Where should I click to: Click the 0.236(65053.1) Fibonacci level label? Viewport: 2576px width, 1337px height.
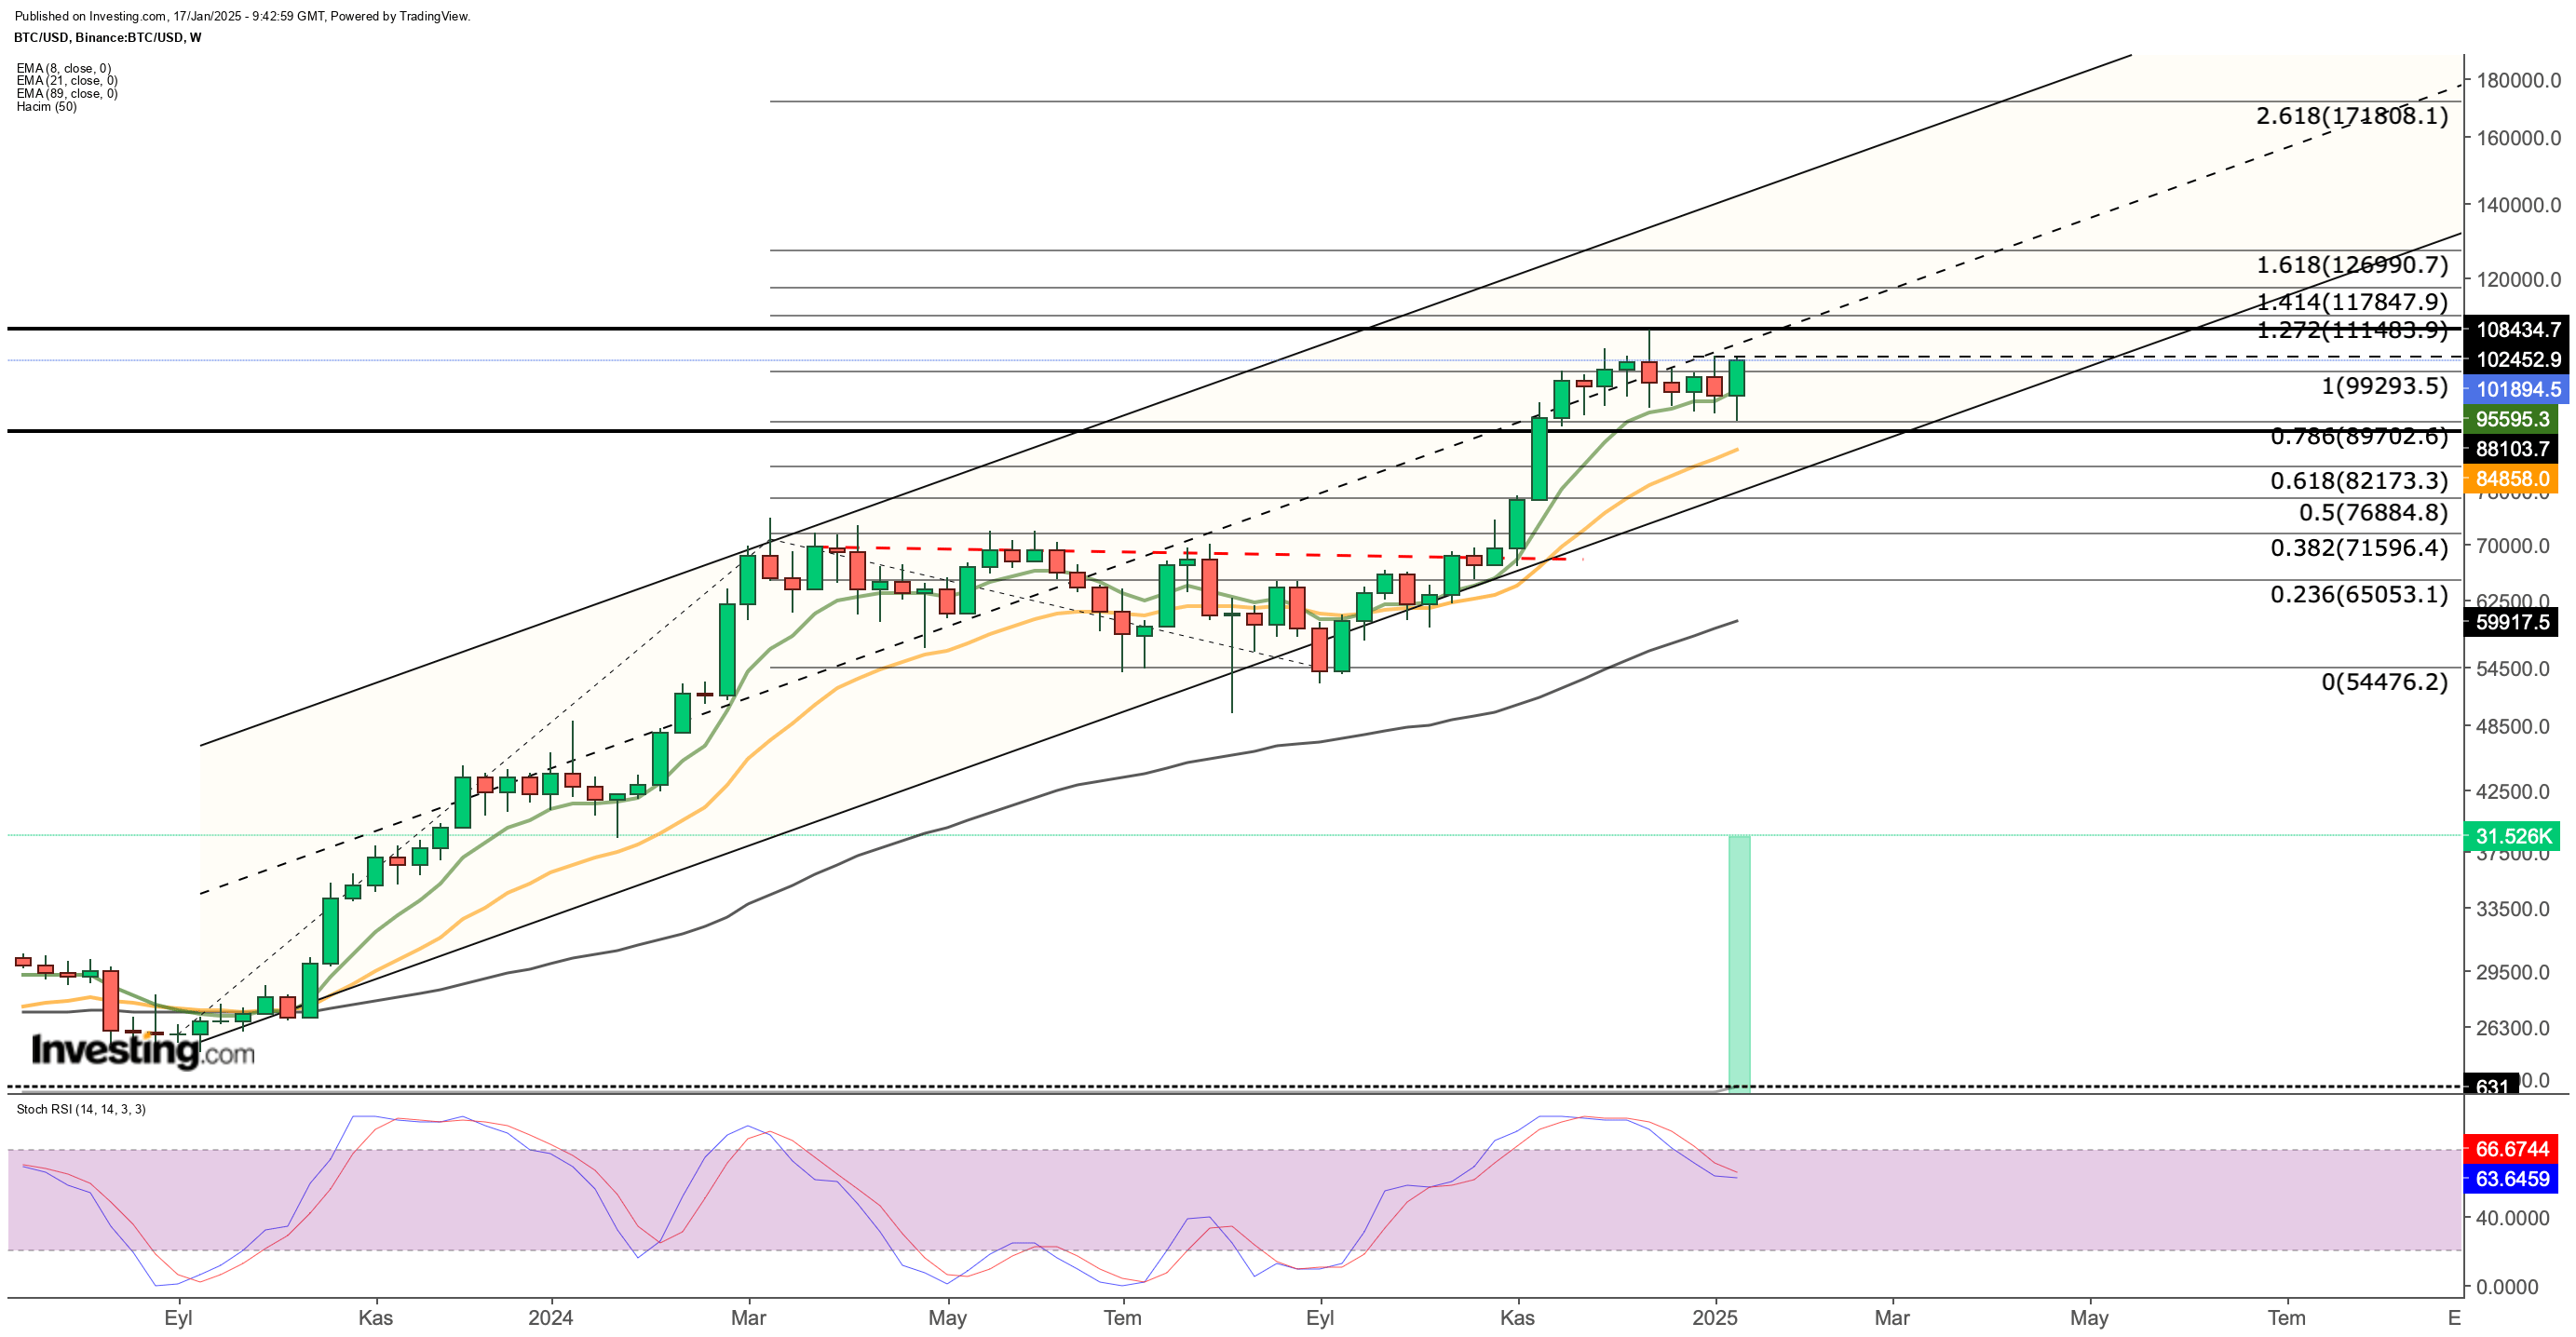pyautogui.click(x=2359, y=595)
